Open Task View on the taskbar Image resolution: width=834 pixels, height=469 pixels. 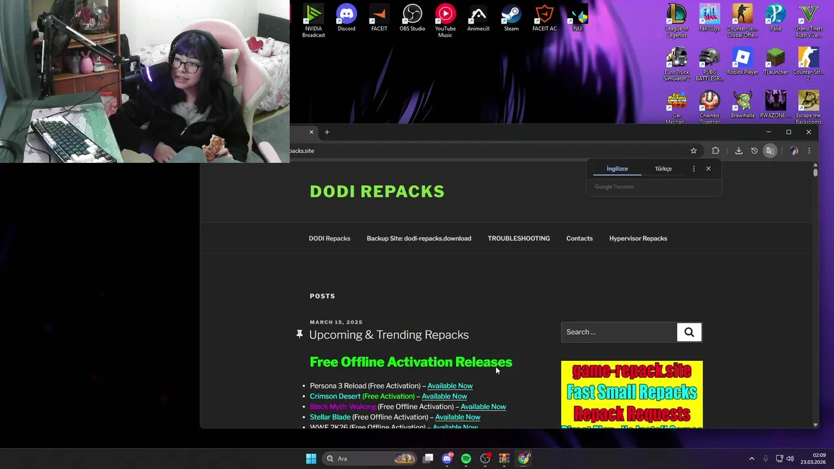coord(428,459)
